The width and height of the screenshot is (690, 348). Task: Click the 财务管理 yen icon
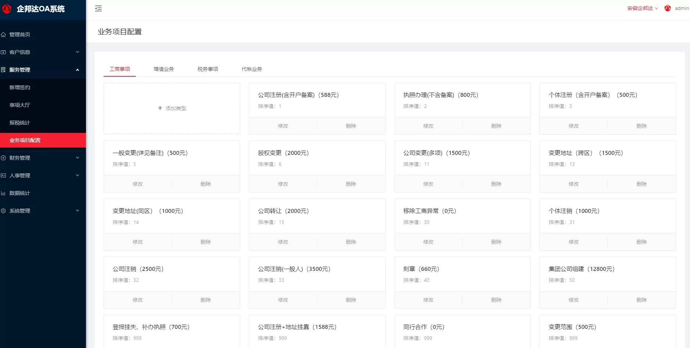(x=3, y=158)
